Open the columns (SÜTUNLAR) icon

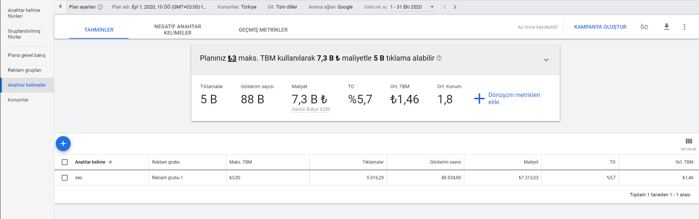click(689, 144)
